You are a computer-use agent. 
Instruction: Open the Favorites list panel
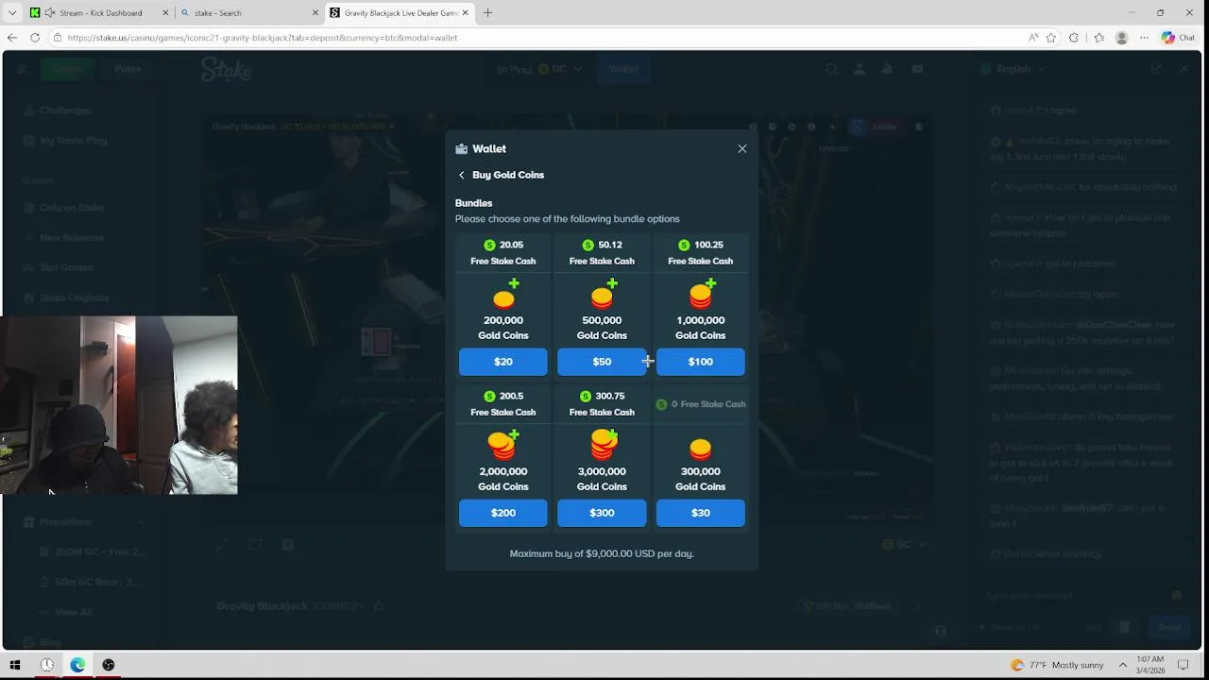1098,38
